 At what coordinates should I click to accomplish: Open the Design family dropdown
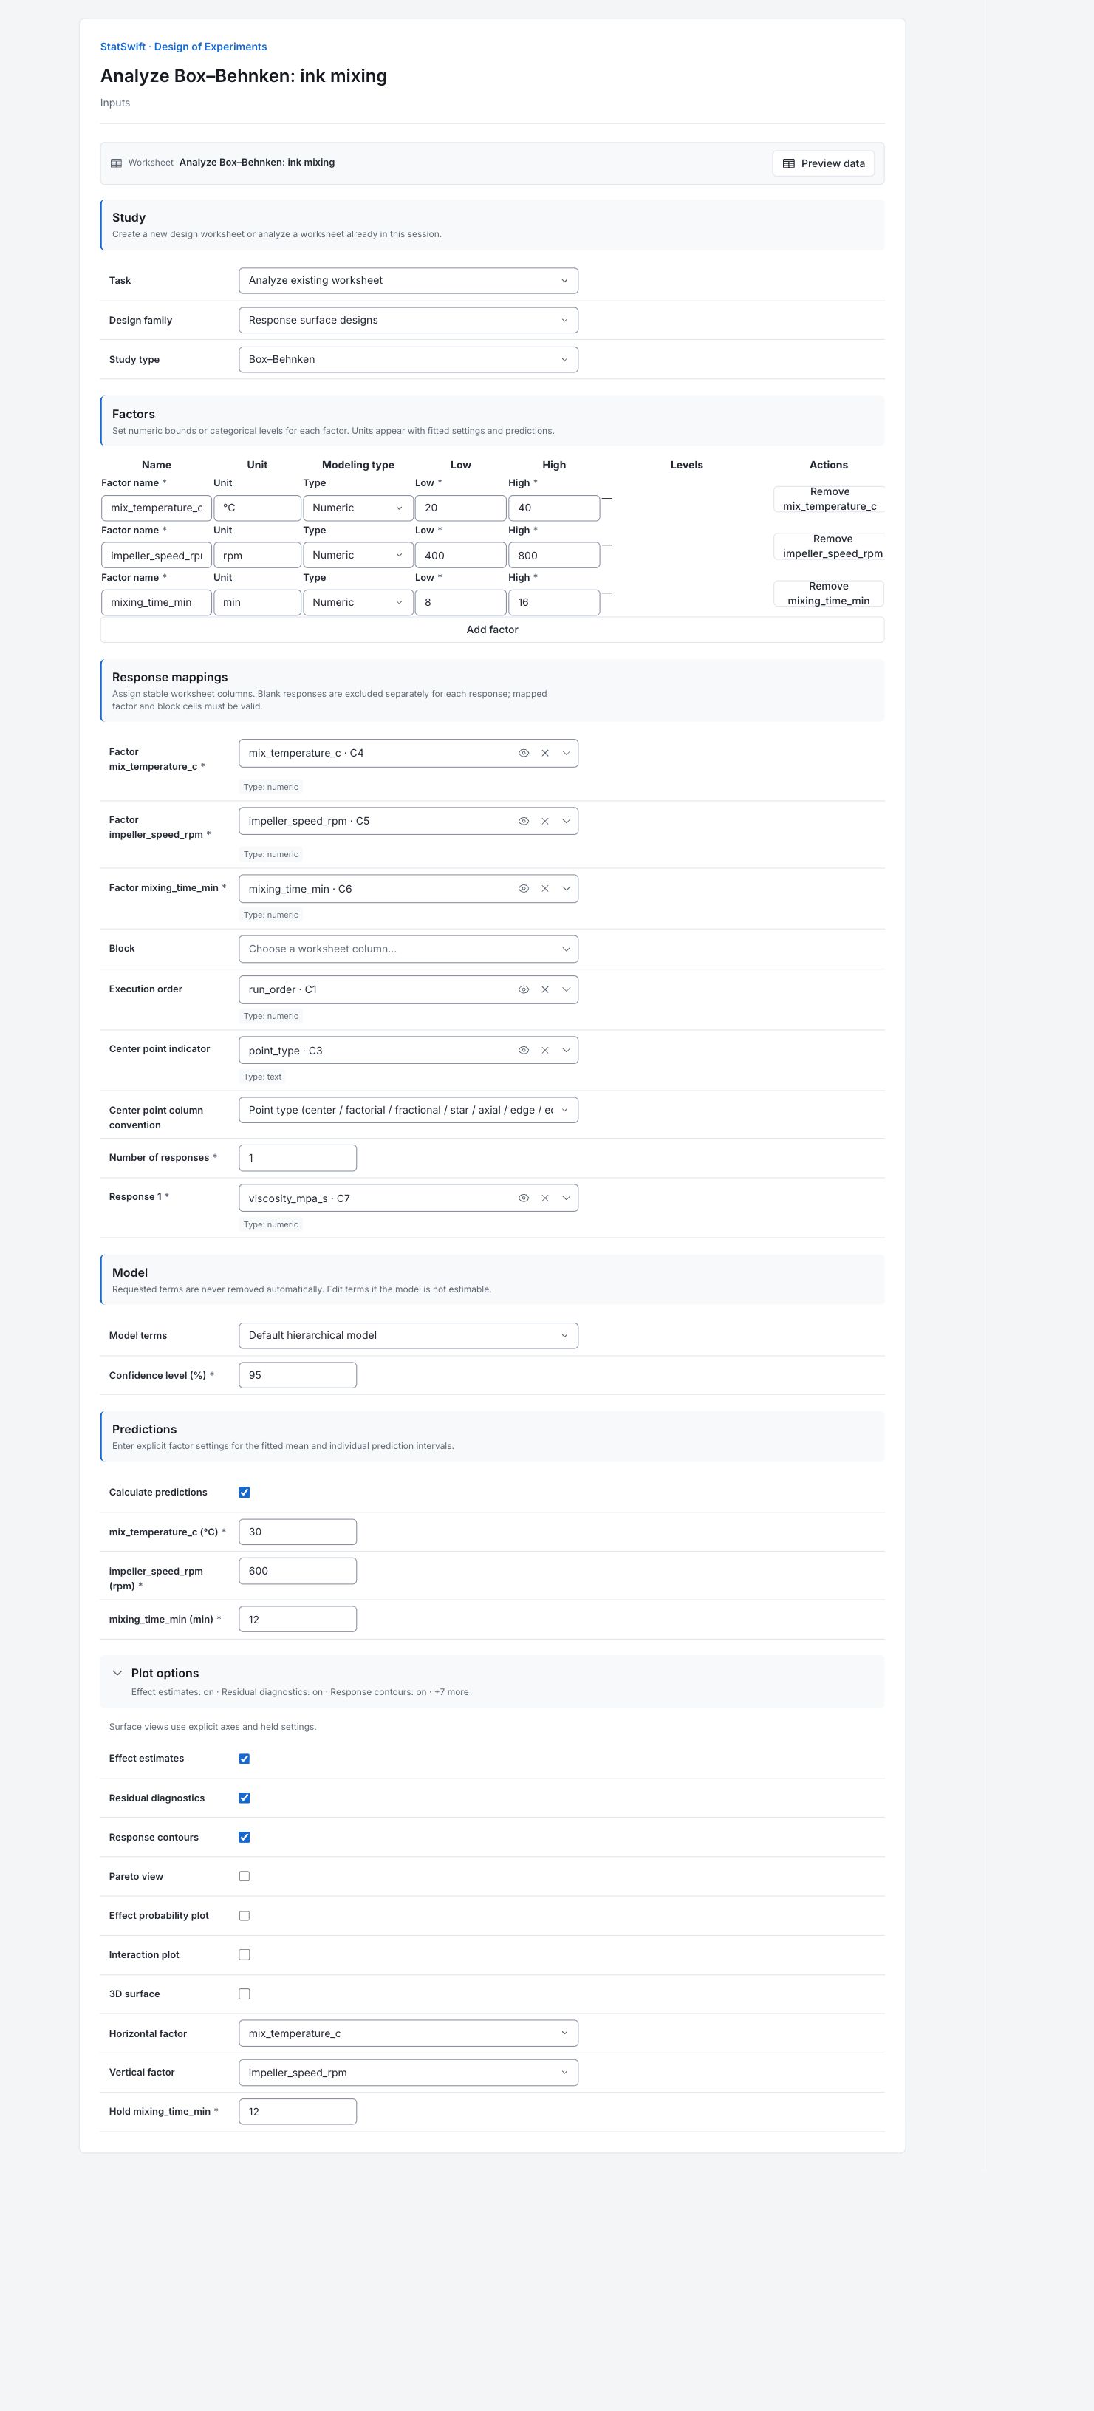click(408, 320)
